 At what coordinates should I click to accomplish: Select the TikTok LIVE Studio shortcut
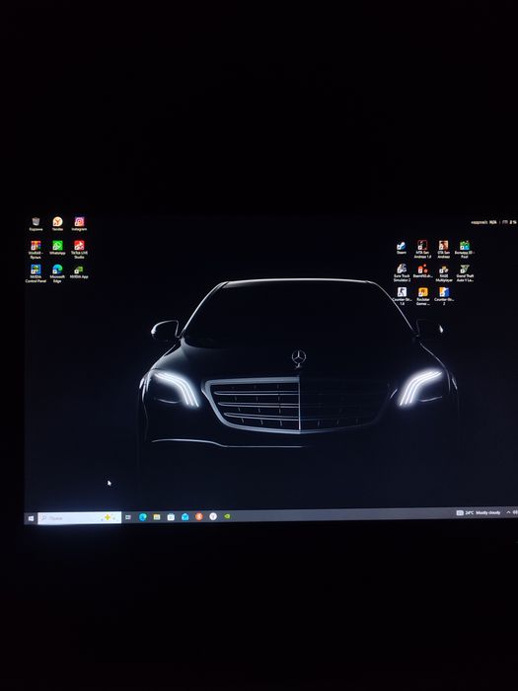(79, 250)
